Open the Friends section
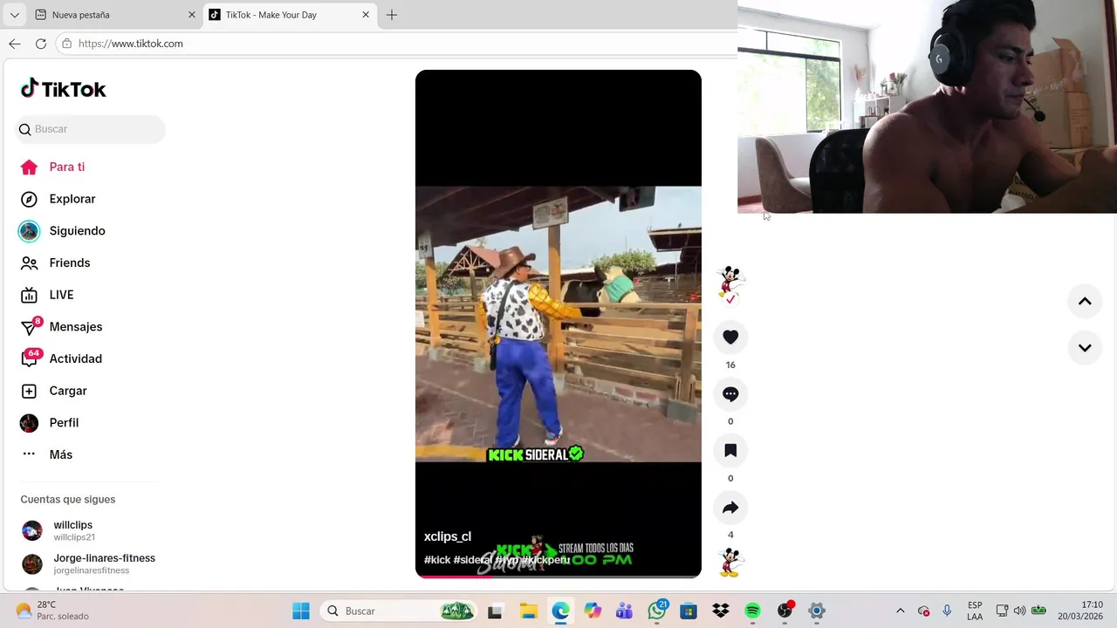This screenshot has height=628, width=1117. coord(55,263)
